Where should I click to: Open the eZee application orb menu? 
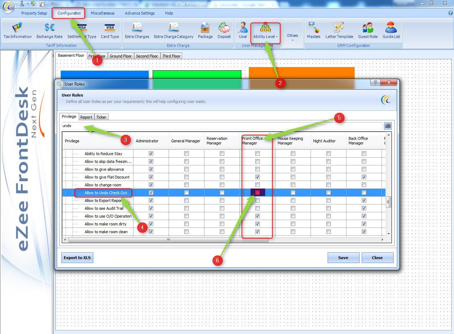tap(8, 6)
